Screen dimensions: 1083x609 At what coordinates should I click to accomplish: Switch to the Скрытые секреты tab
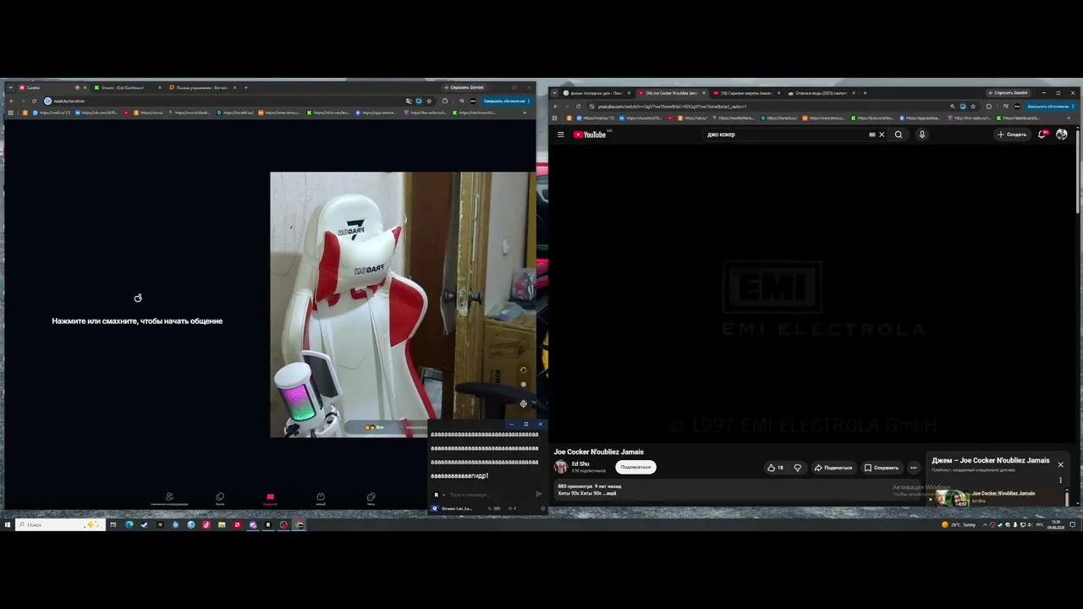(746, 93)
